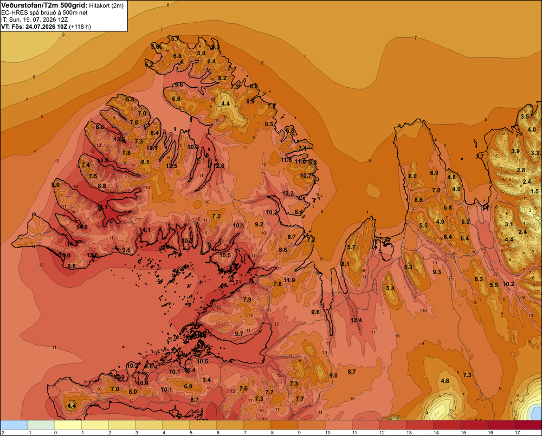
Task: Click the 11.6 temperature value
Action: [286, 160]
